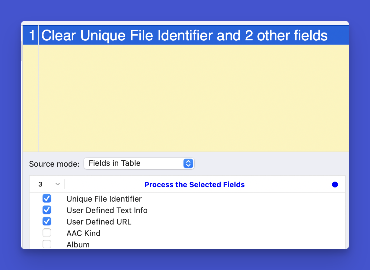
Task: Click the blue dot column header icon
Action: click(x=335, y=185)
